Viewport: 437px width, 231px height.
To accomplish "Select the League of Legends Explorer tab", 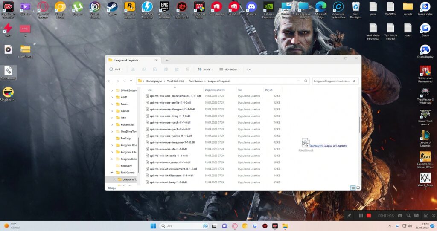I will [133, 60].
